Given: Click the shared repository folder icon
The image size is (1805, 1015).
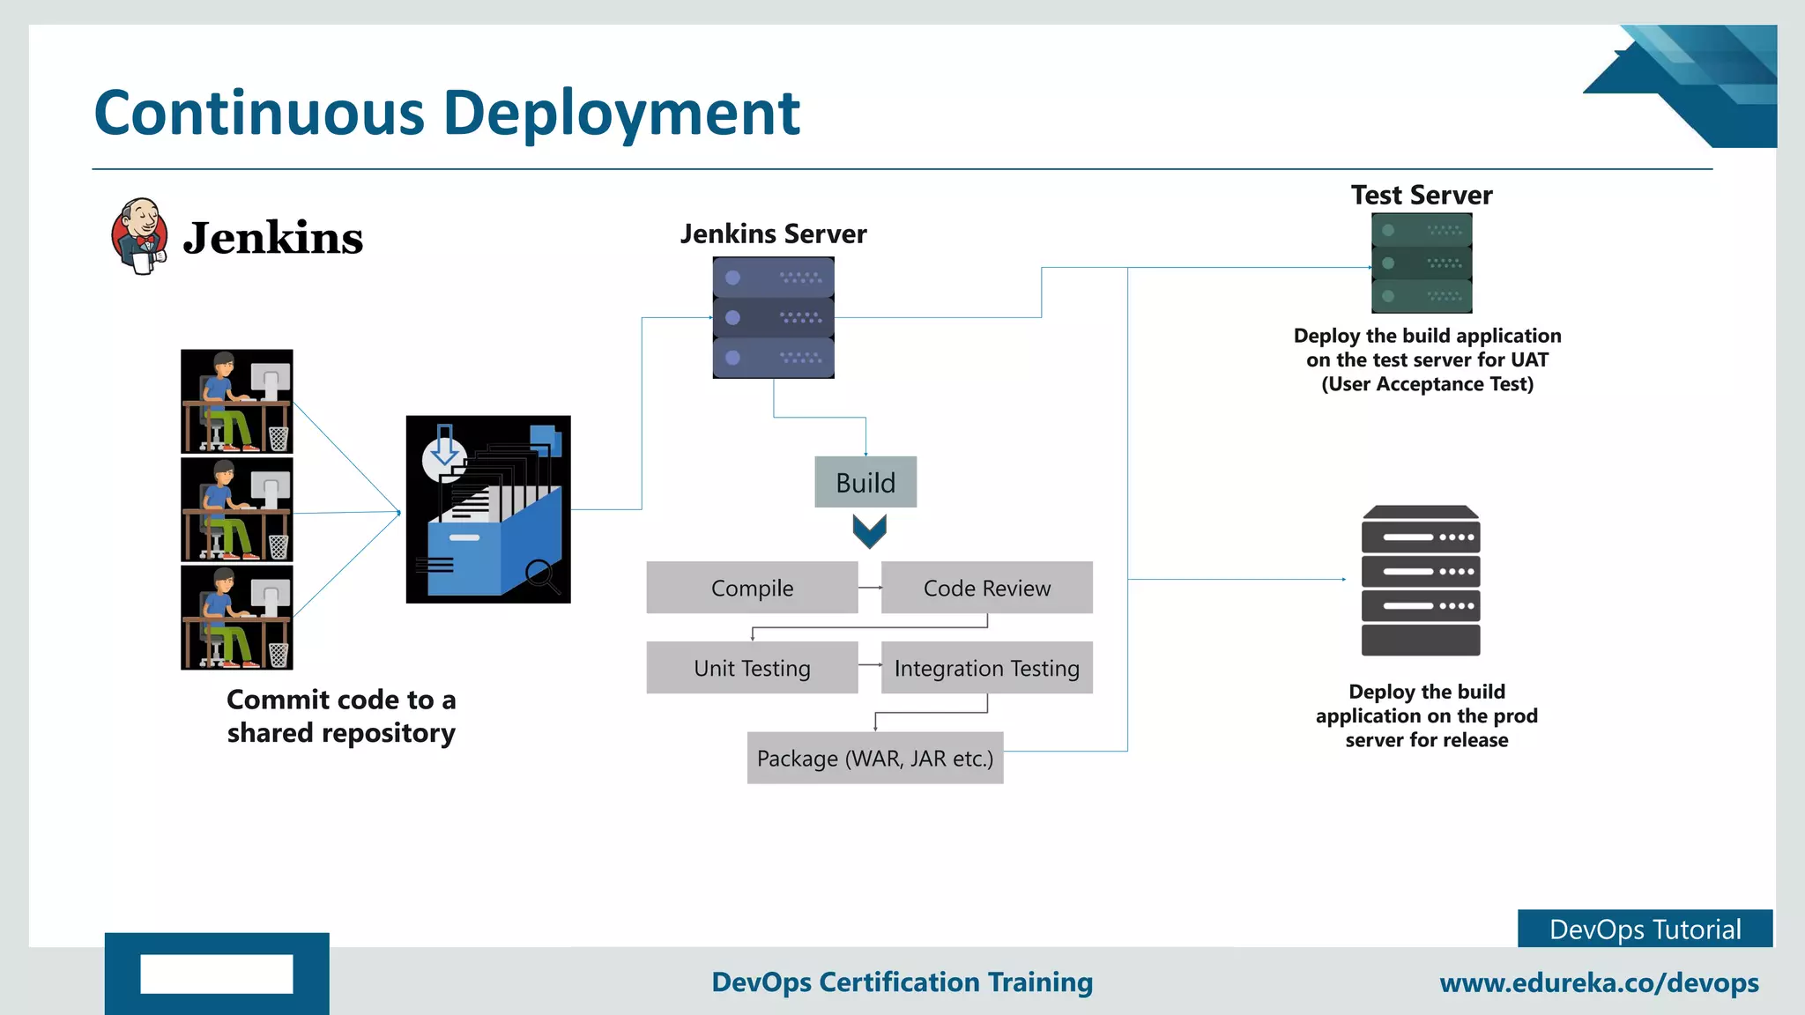Looking at the screenshot, I should (x=488, y=509).
